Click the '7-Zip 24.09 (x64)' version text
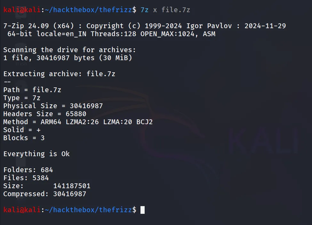This screenshot has height=225, width=312. tap(39, 26)
